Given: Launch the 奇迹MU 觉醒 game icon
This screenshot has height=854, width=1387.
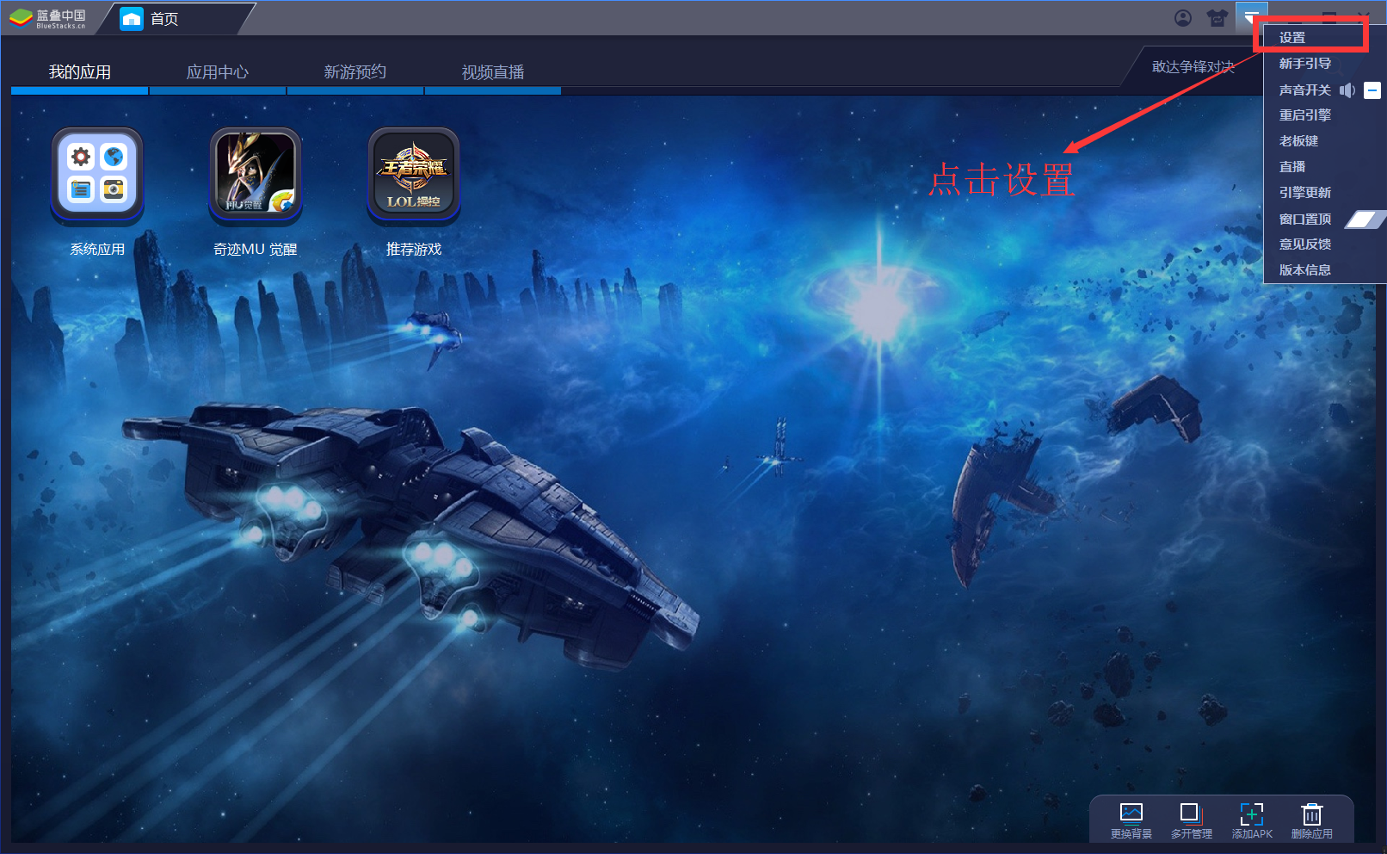Looking at the screenshot, I should (x=256, y=173).
